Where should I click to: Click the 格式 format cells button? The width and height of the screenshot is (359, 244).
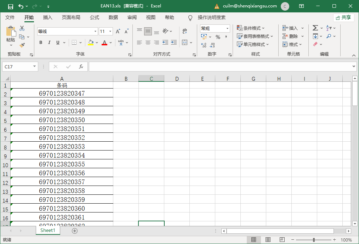292,44
